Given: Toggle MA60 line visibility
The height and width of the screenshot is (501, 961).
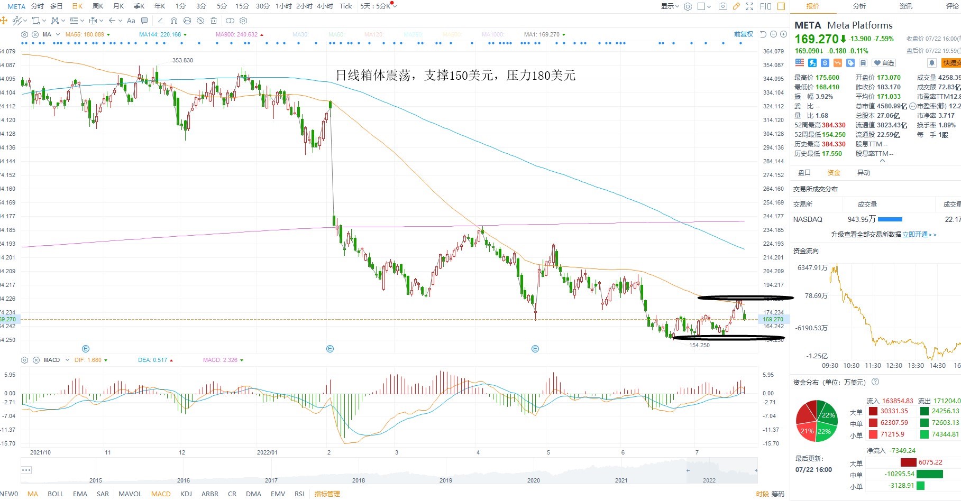Looking at the screenshot, I should pos(336,34).
